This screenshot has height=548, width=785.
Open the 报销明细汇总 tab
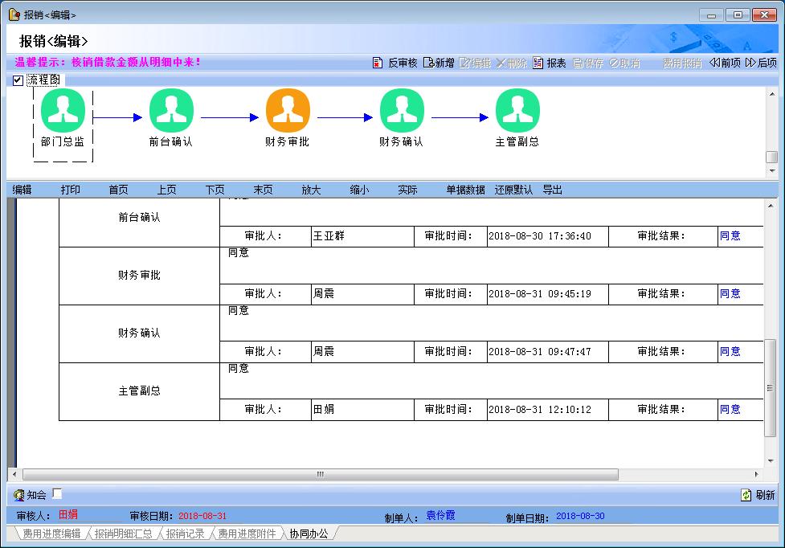click(122, 534)
